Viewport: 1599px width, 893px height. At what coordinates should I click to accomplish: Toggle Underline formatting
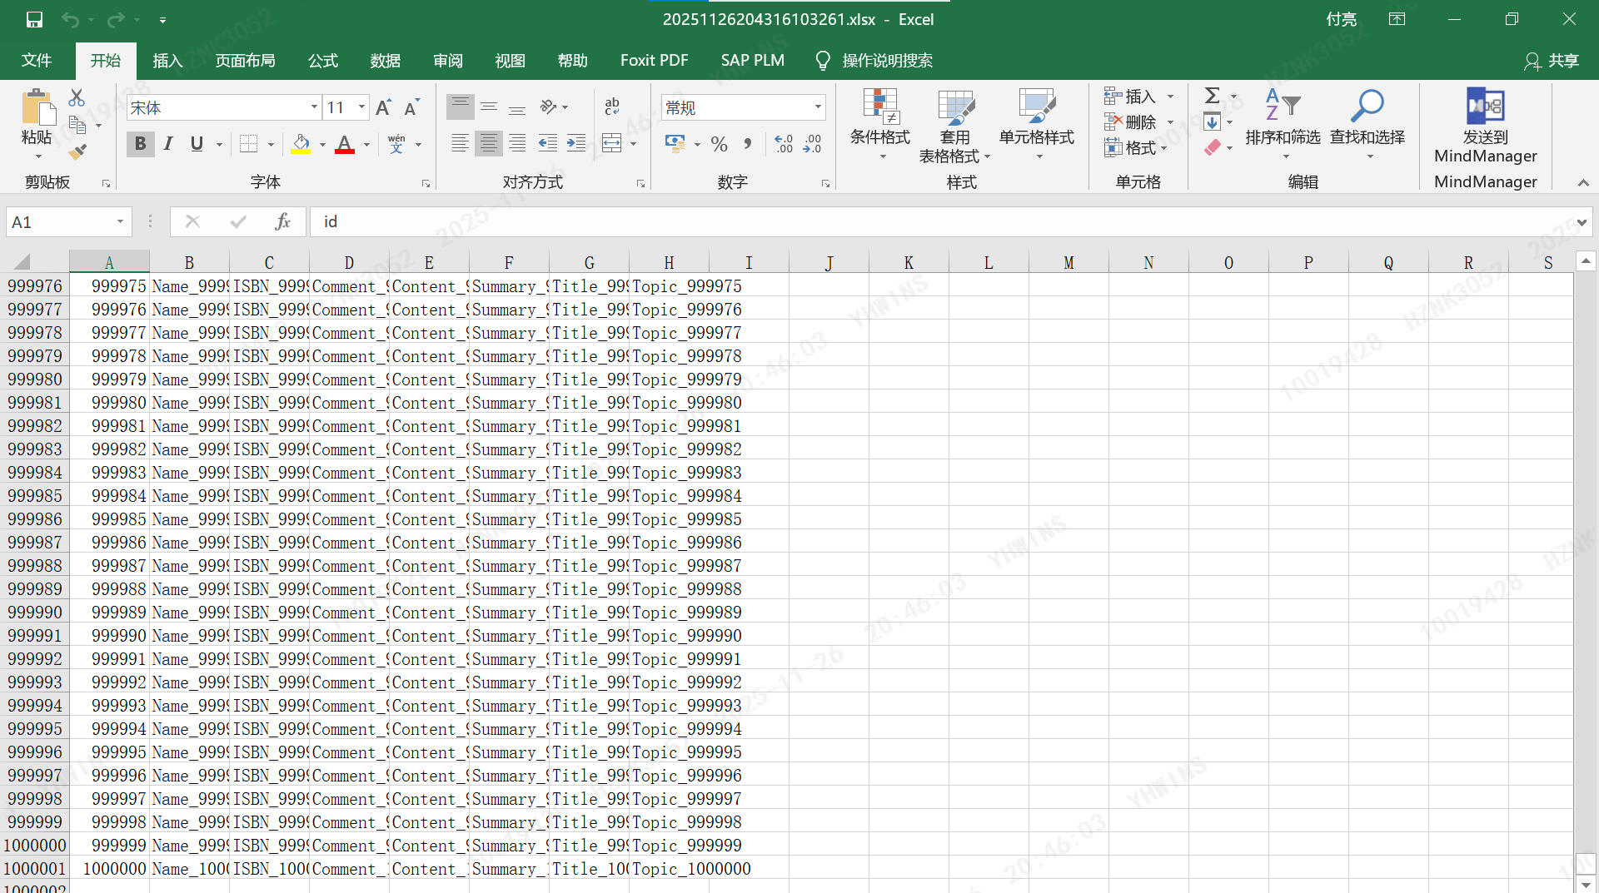coord(197,144)
